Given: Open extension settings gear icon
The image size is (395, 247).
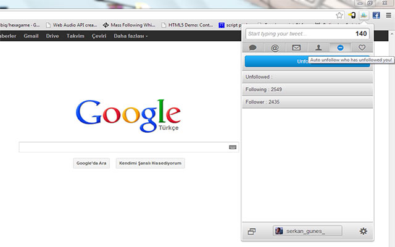Looking at the screenshot, I should 363,231.
